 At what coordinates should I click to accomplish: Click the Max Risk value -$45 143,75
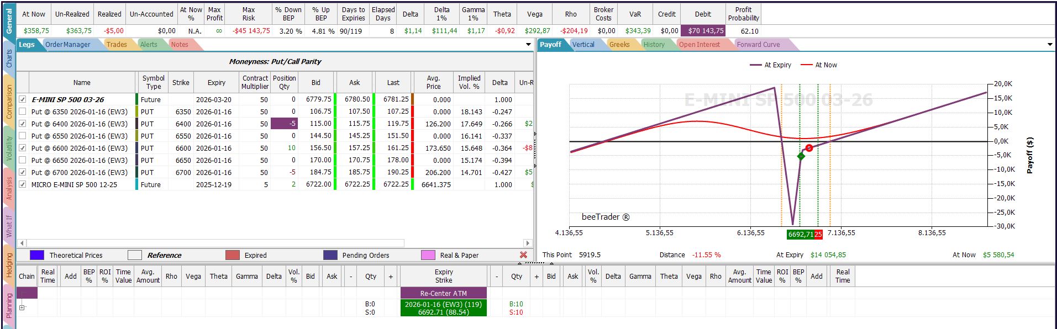point(251,31)
